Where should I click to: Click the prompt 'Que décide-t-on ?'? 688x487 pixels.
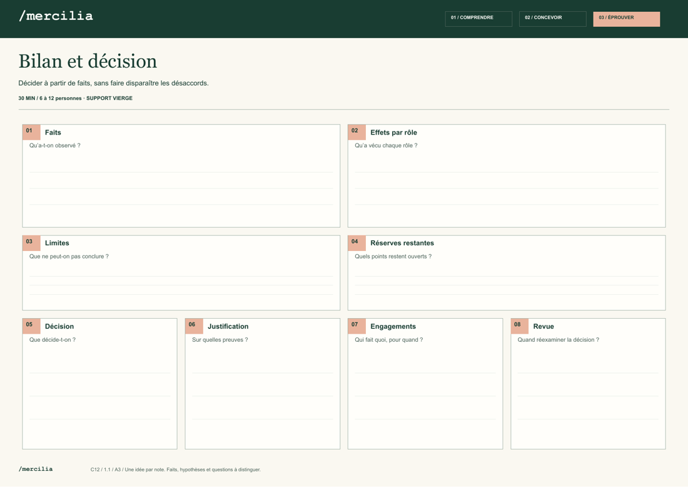[53, 340]
